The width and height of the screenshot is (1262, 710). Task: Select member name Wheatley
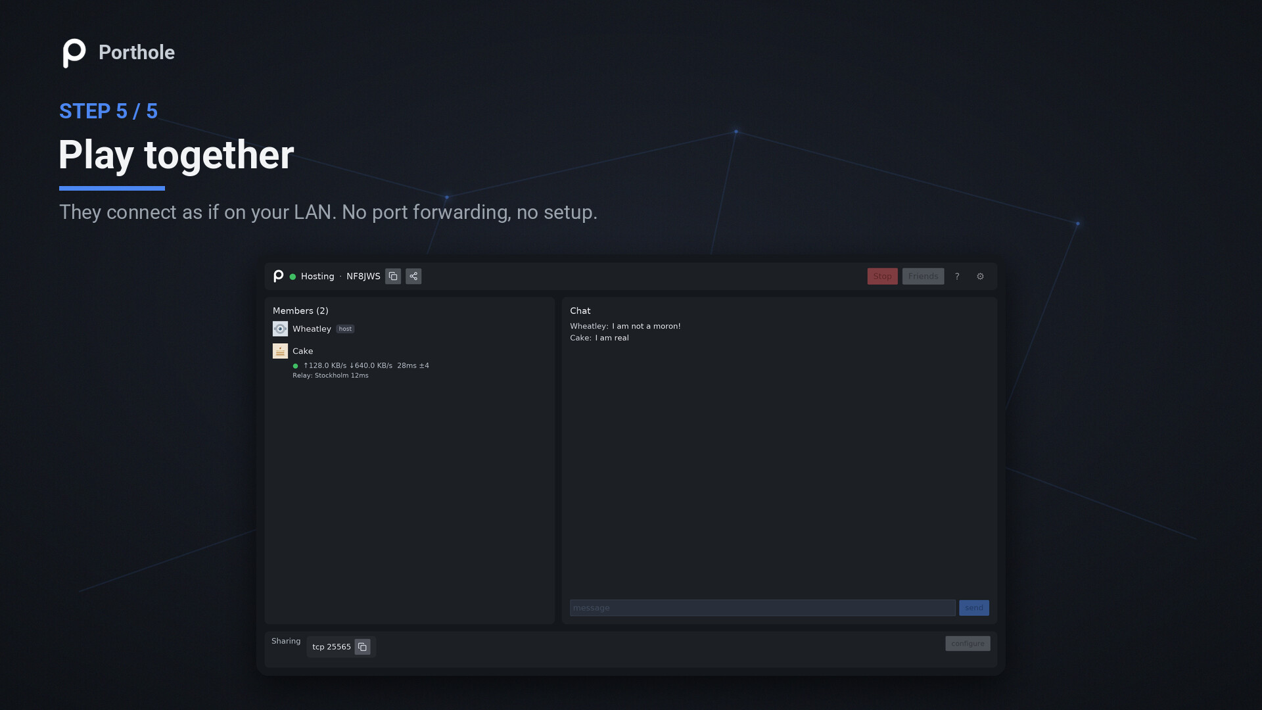coord(312,329)
